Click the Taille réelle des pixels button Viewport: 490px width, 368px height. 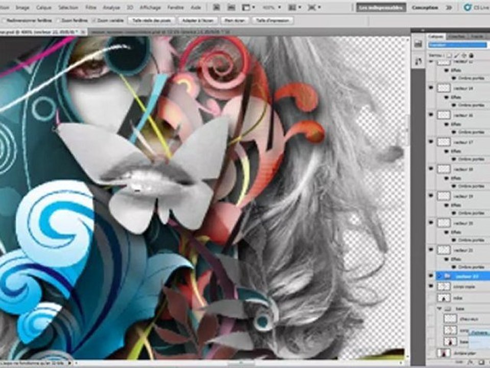pyautogui.click(x=152, y=20)
